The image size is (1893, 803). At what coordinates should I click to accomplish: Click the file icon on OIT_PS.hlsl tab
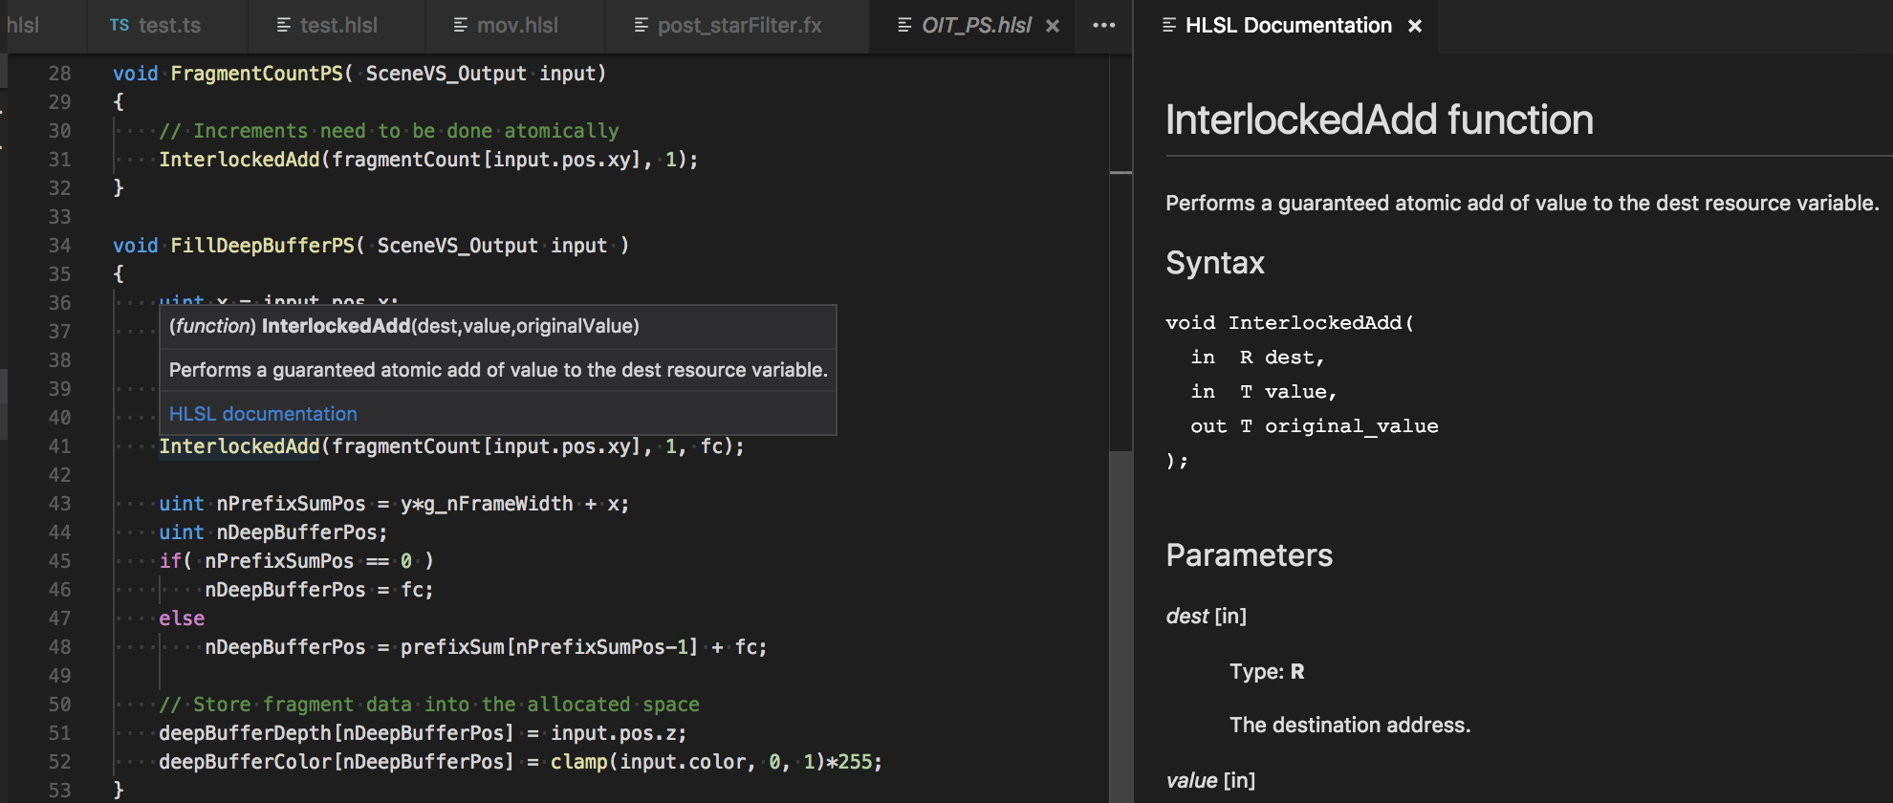(905, 25)
